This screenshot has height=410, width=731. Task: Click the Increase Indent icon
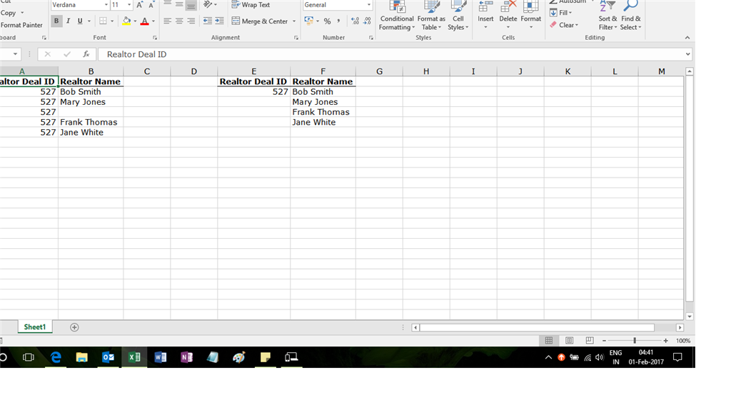[x=219, y=21]
